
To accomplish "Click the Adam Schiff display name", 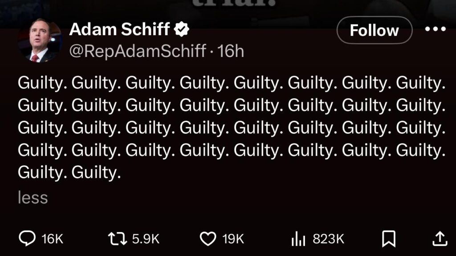I will pyautogui.click(x=119, y=29).
